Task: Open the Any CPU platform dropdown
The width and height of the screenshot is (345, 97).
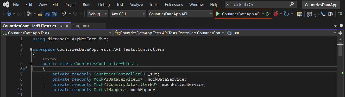Action: pyautogui.click(x=128, y=14)
